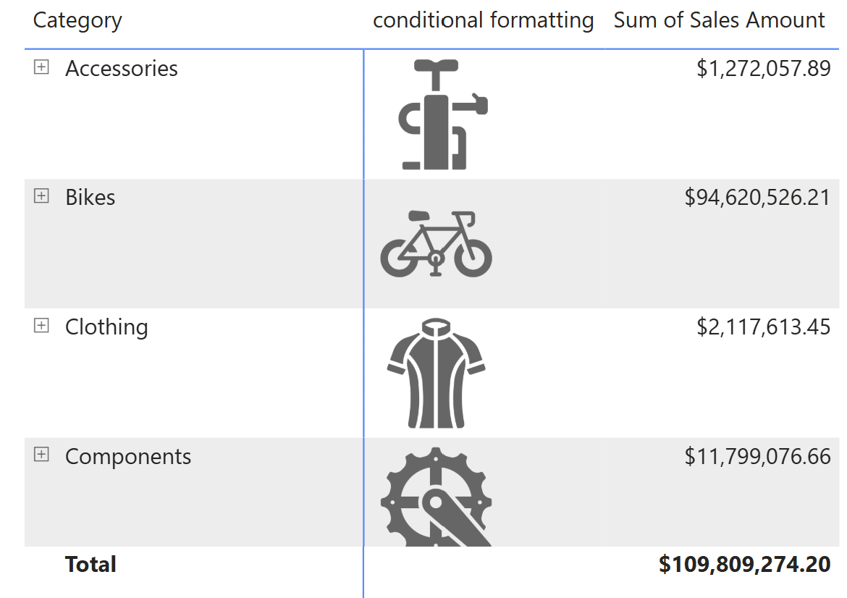Click the bicycle icon in Bikes row

[x=436, y=244]
